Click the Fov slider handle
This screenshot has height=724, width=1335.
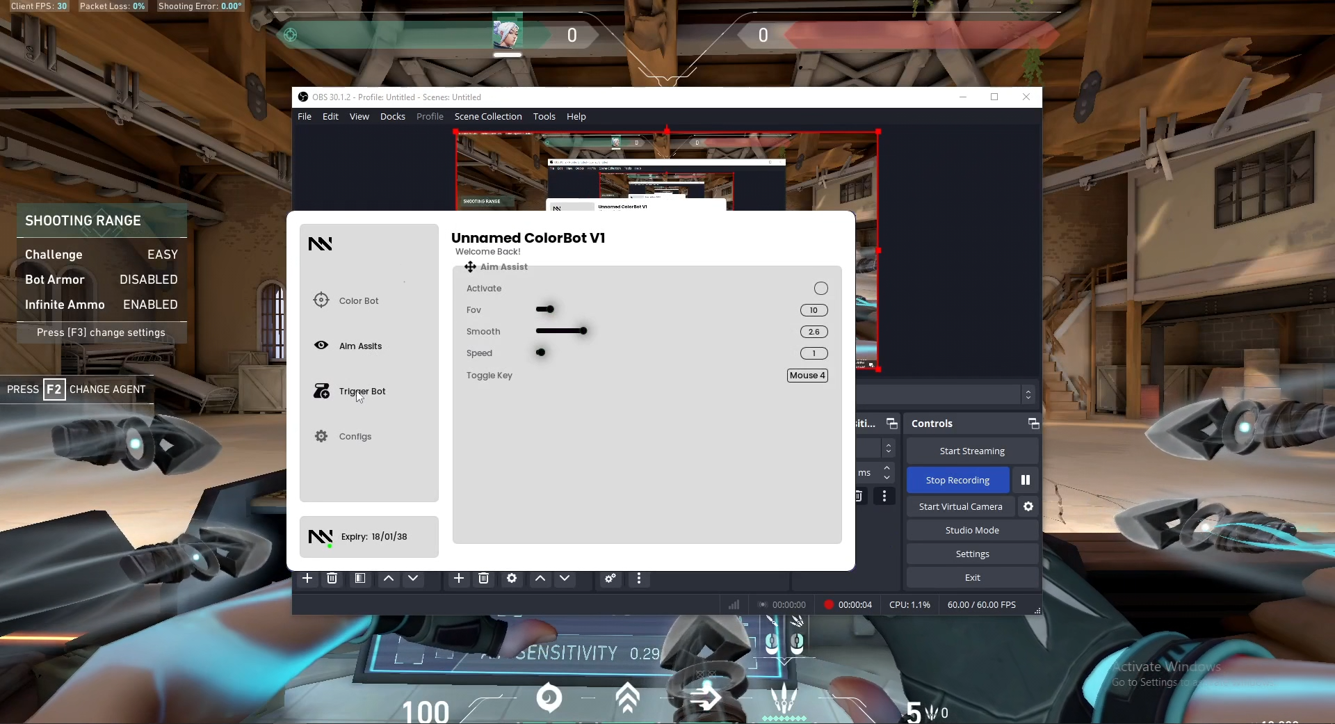pos(549,309)
